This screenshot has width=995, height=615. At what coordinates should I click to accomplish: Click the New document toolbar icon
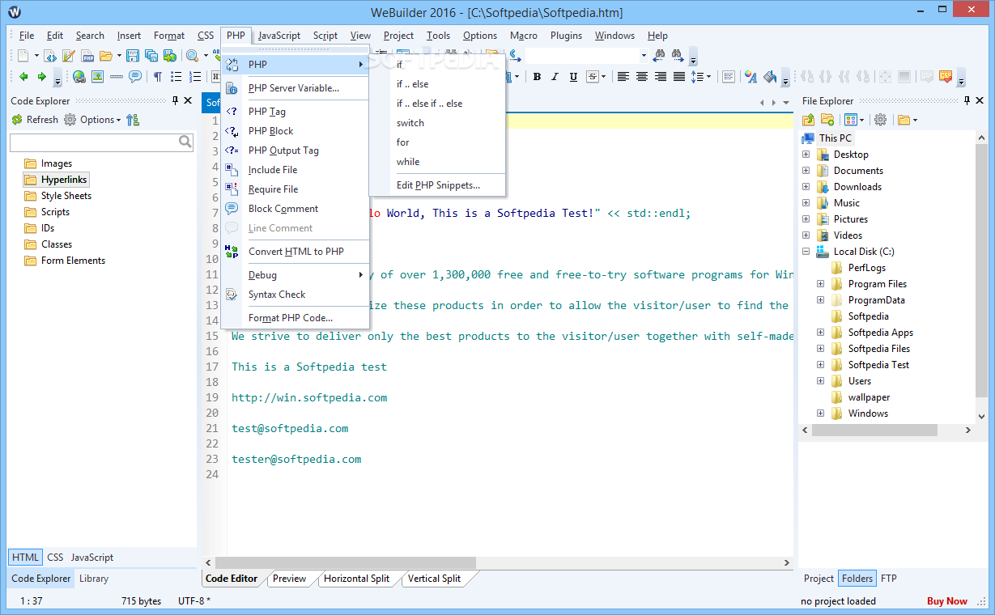(x=23, y=56)
